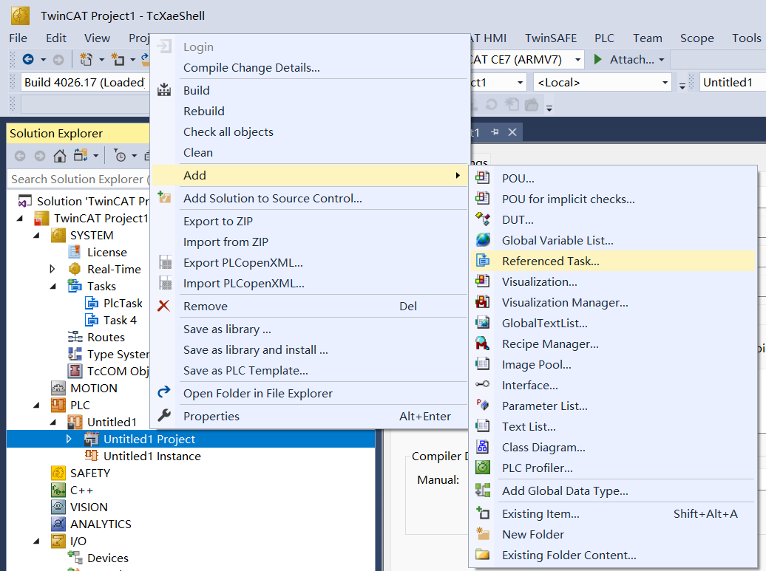Viewport: 766px width, 571px height.
Task: Click the MOTION node icon
Action: coord(58,388)
